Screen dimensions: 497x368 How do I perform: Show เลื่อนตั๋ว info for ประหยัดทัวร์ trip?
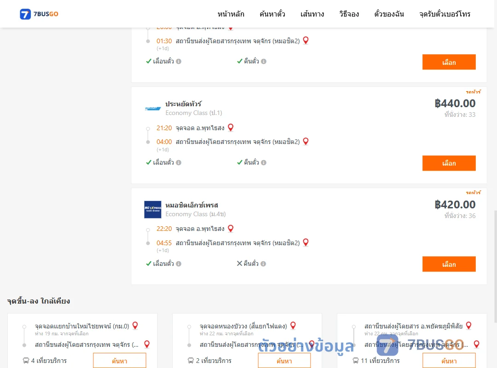click(179, 162)
